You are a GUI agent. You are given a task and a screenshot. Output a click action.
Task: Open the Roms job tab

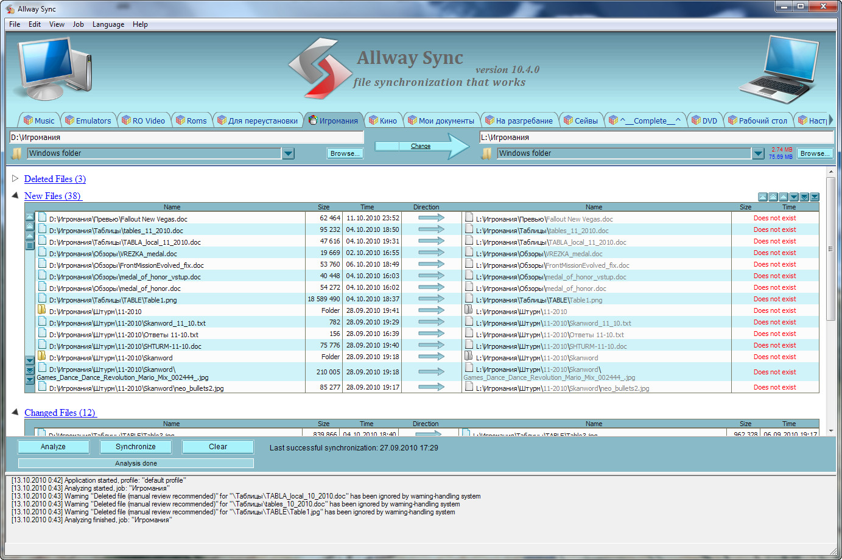[191, 120]
